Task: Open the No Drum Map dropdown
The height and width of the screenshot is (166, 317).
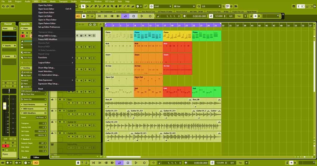Action: click(33, 94)
